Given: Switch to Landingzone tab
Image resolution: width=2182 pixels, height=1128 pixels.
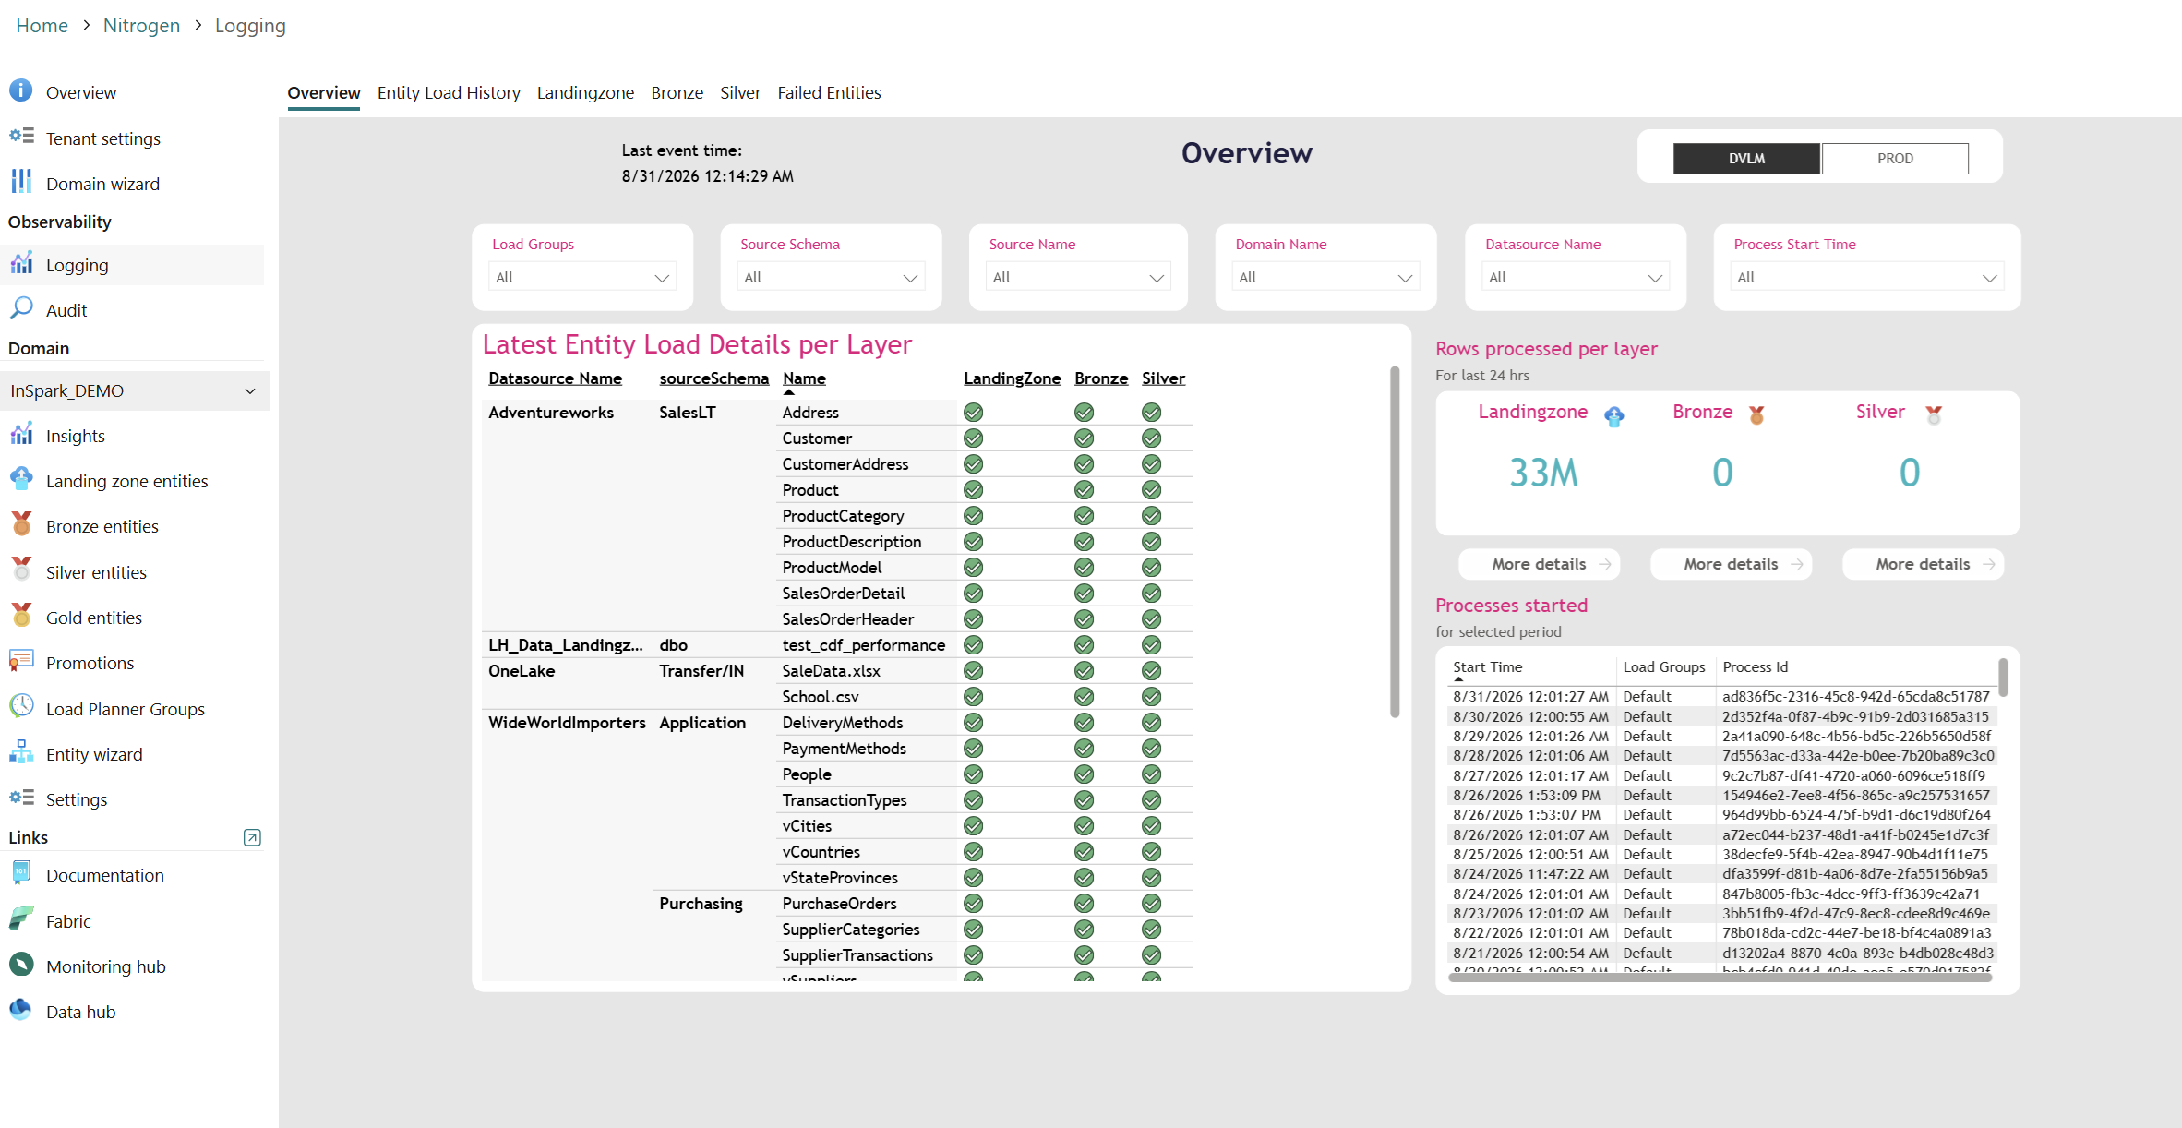Looking at the screenshot, I should coord(585,92).
